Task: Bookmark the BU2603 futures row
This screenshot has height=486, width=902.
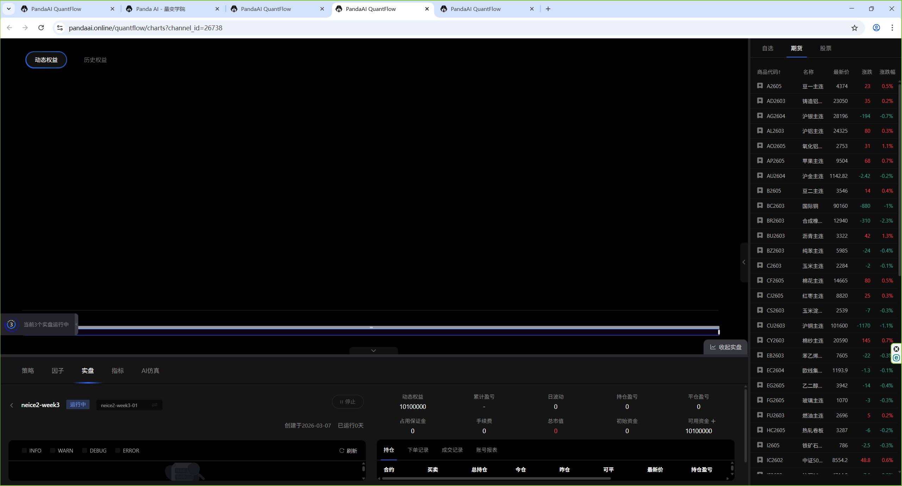Action: pos(760,235)
